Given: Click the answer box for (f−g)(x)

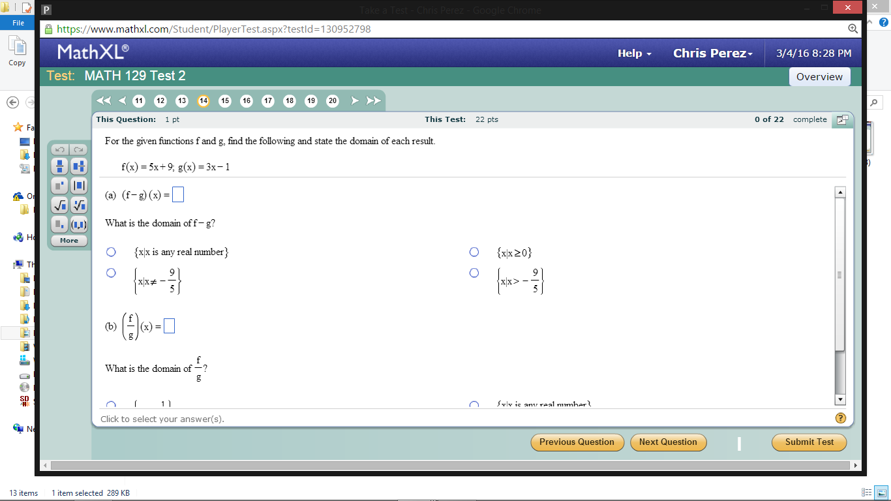Looking at the screenshot, I should tap(177, 194).
